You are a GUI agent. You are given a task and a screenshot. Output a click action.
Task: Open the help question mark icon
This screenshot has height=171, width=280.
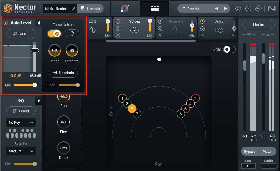point(248,9)
